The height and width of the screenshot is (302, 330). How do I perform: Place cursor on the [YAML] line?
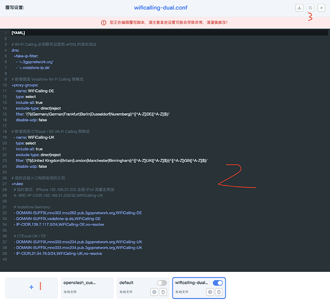tap(170, 33)
